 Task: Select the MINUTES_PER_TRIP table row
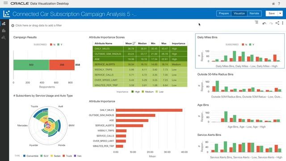coord(140,85)
